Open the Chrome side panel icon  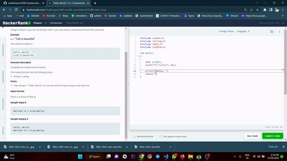tap(271, 10)
